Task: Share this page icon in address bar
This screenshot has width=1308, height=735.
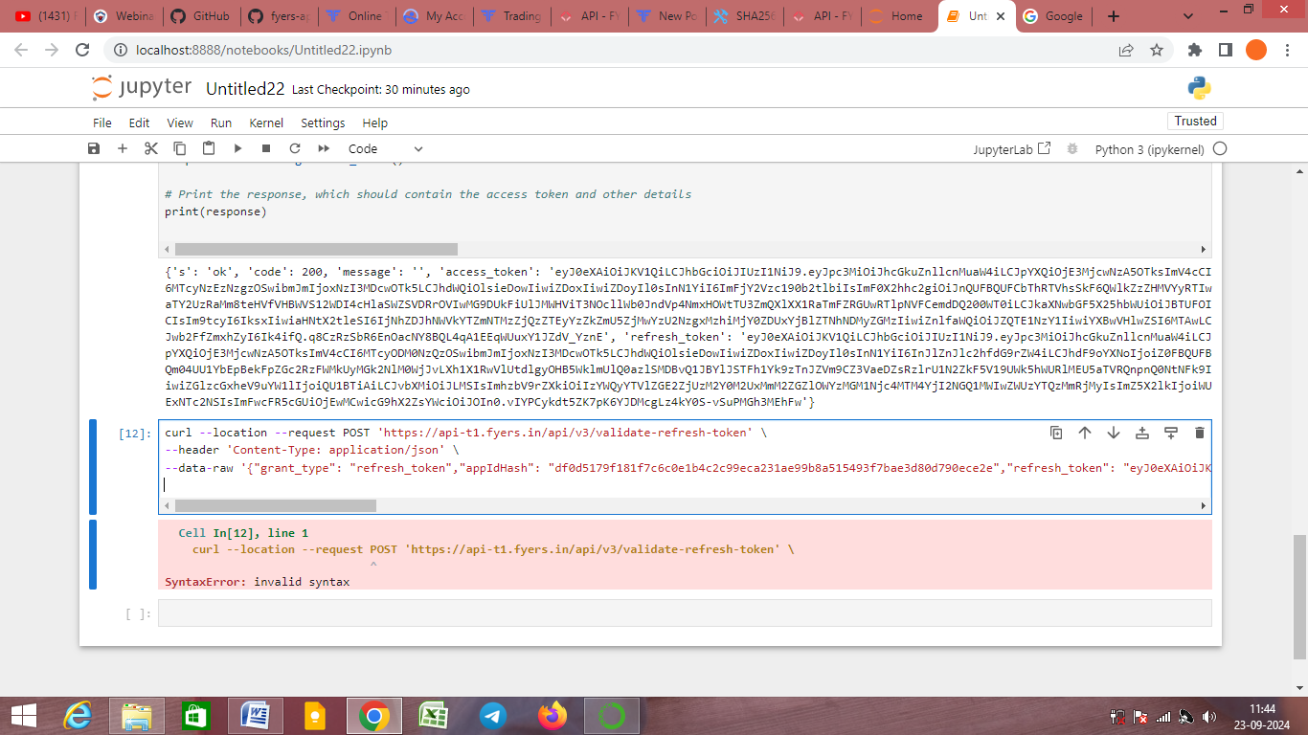Action: (1126, 50)
